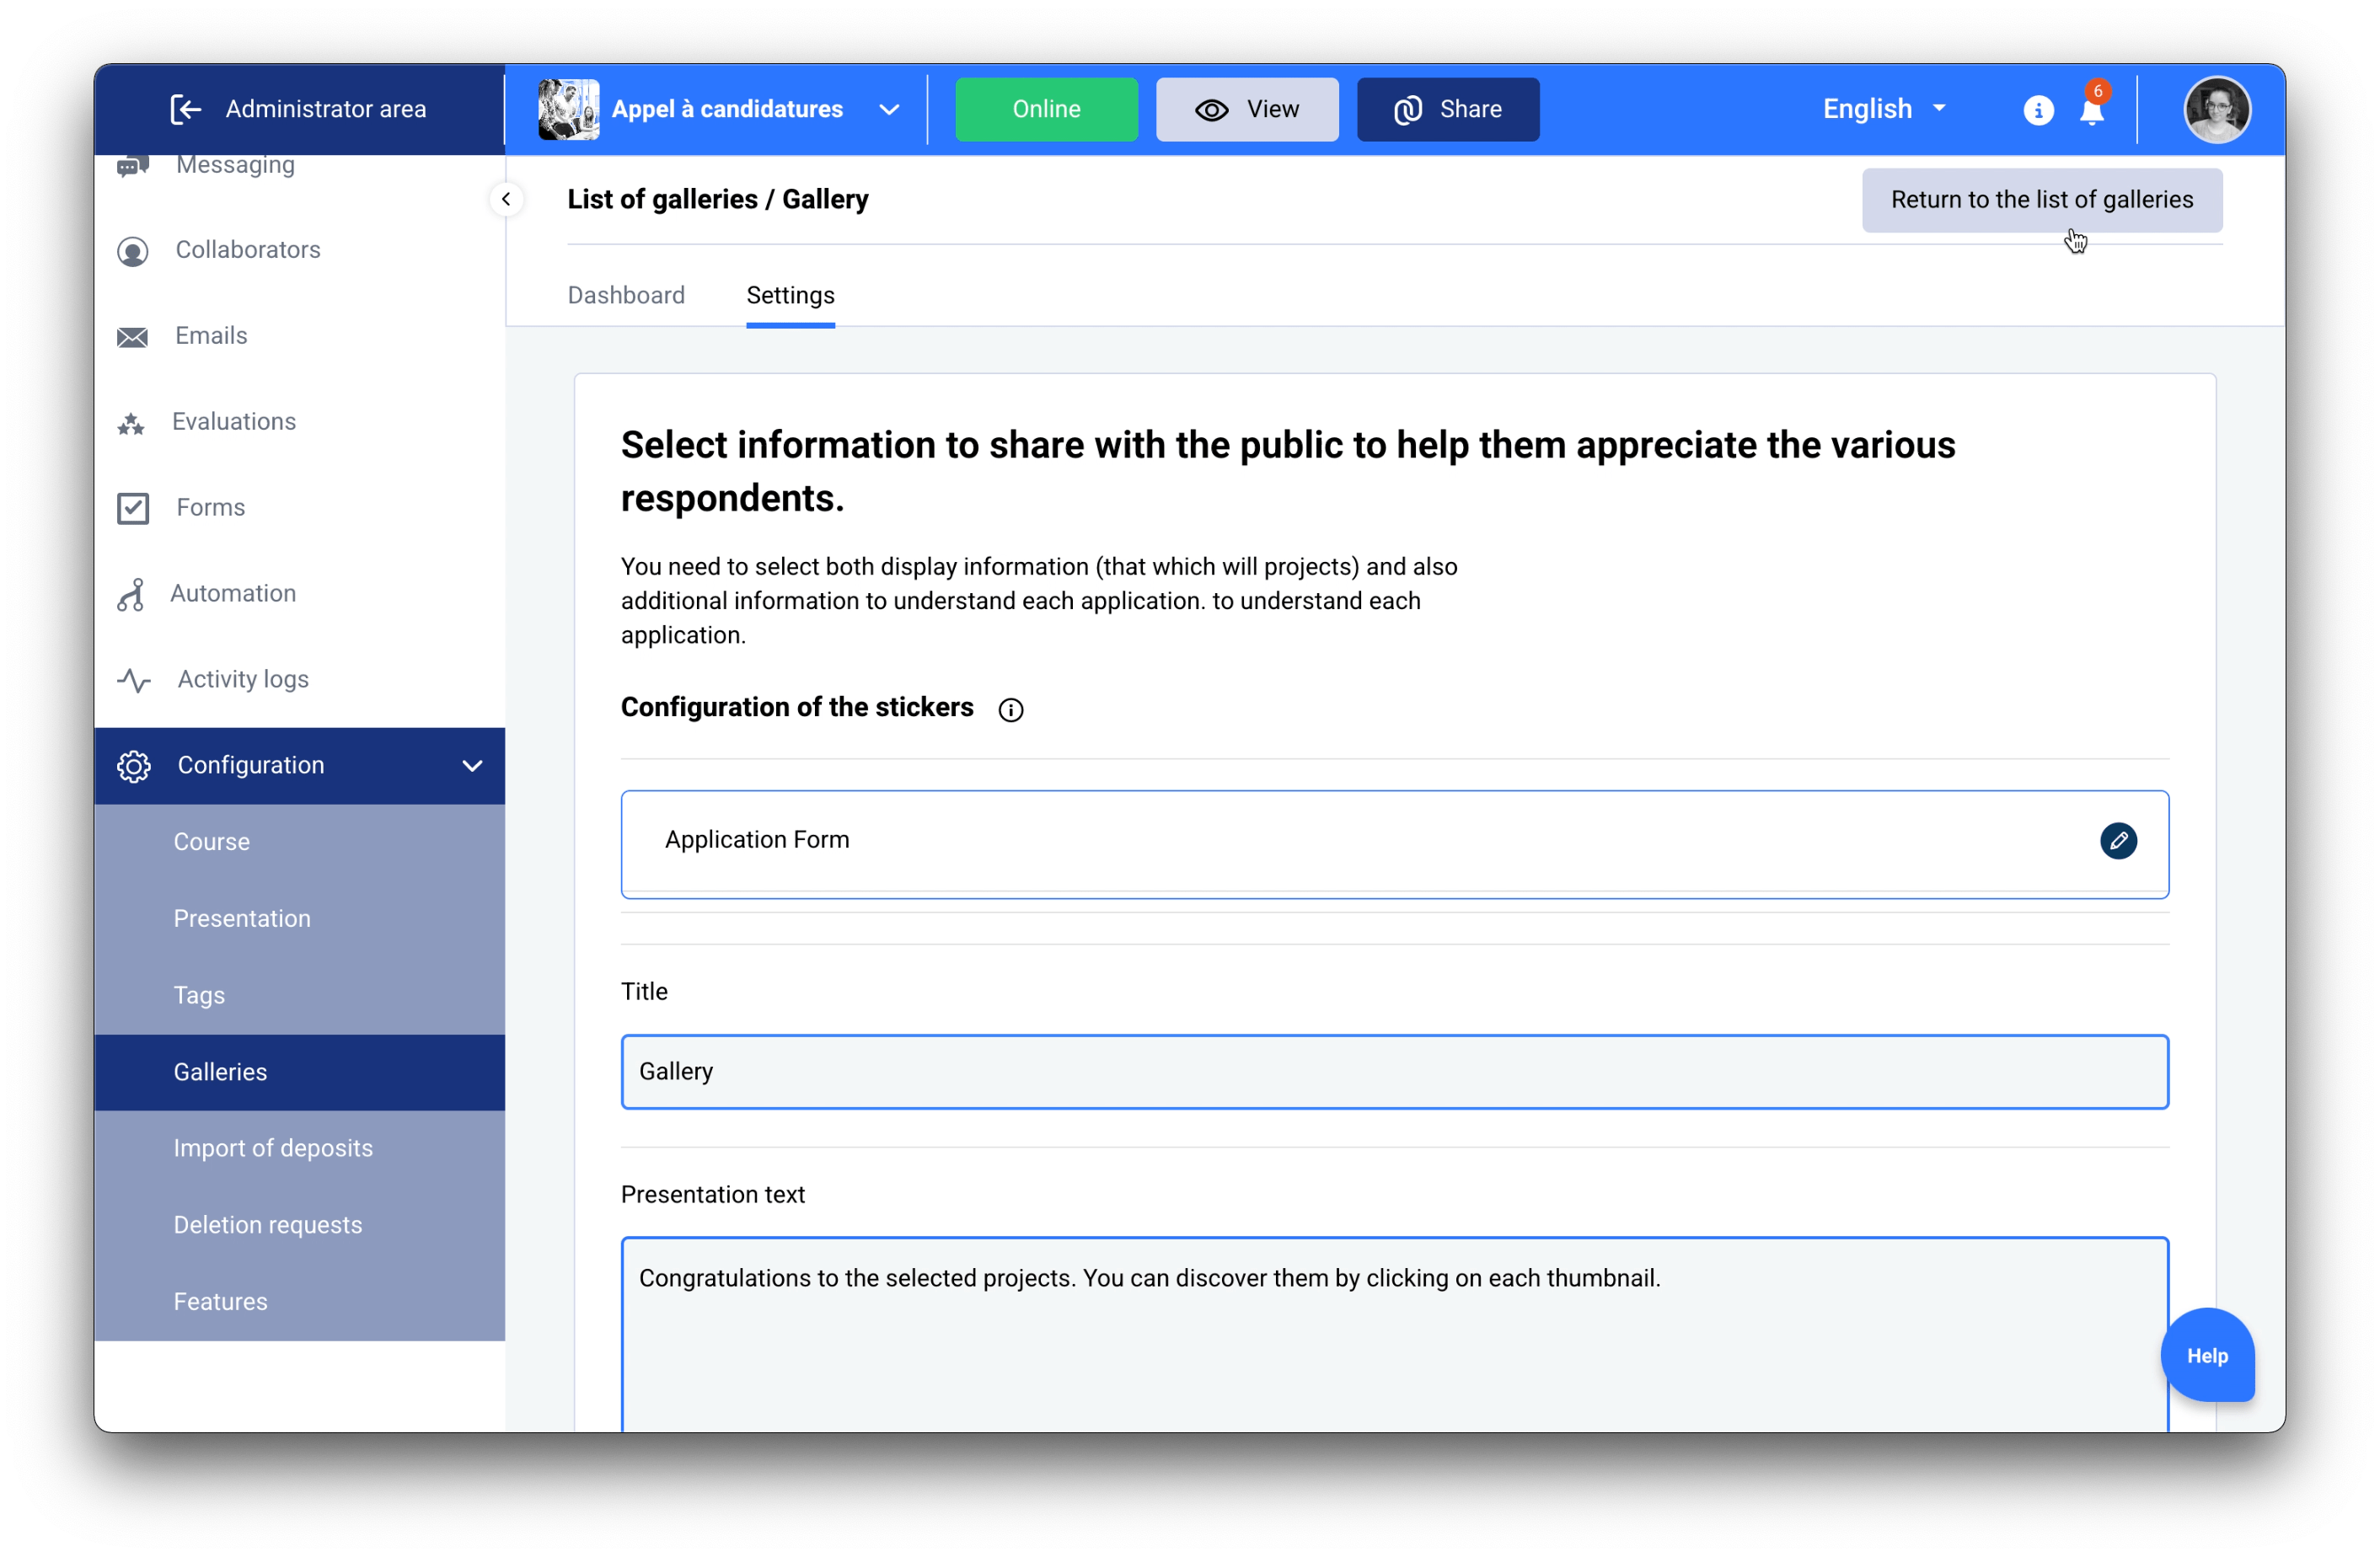The image size is (2380, 1557).
Task: Expand the Appel à candidatures project dropdown
Action: click(x=888, y=109)
